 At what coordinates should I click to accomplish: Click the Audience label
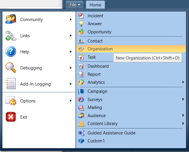coord(97,116)
